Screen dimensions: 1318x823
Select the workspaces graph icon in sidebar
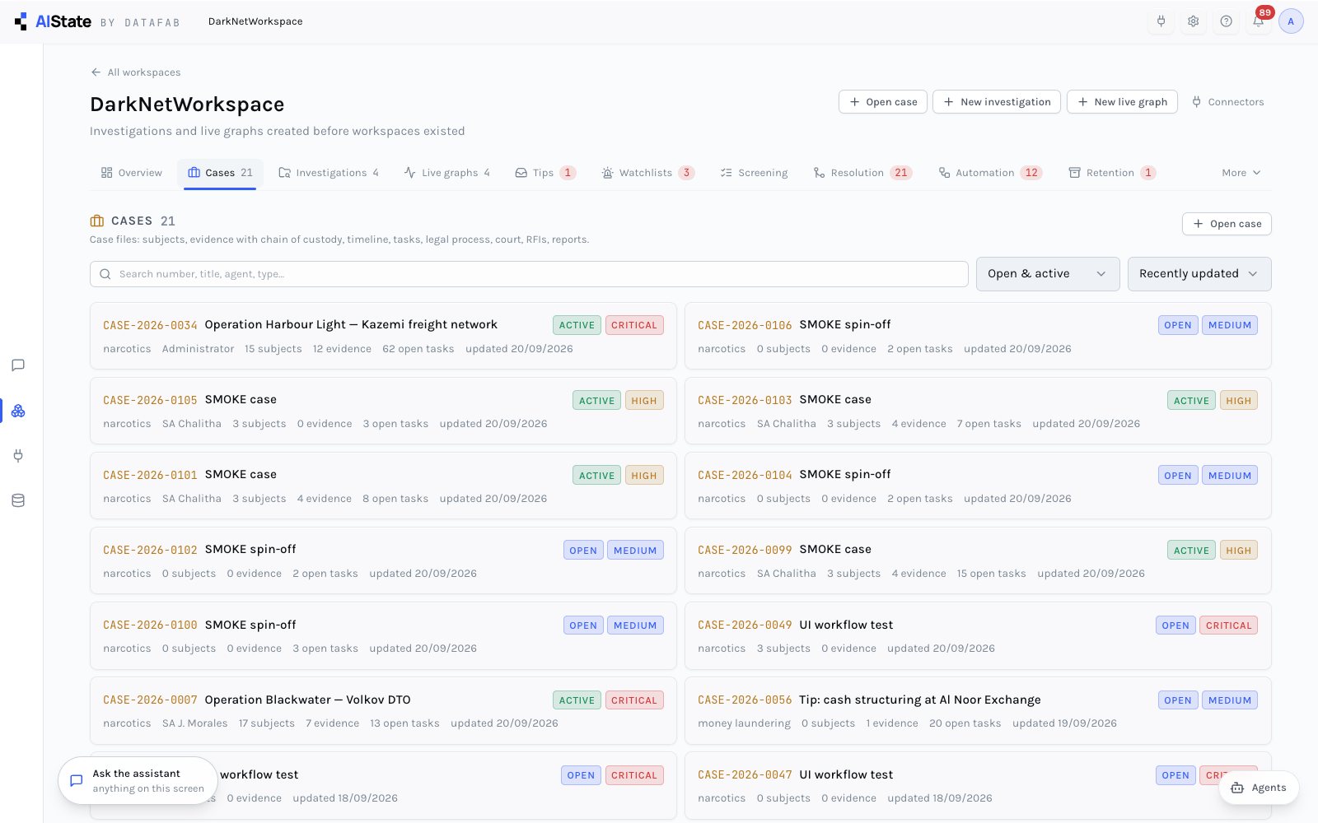pyautogui.click(x=18, y=411)
